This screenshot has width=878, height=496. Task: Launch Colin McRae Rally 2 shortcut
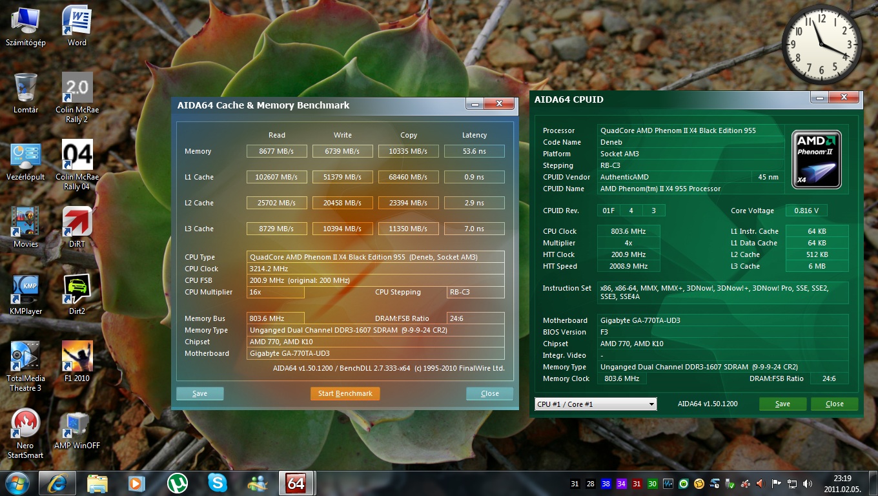77,98
